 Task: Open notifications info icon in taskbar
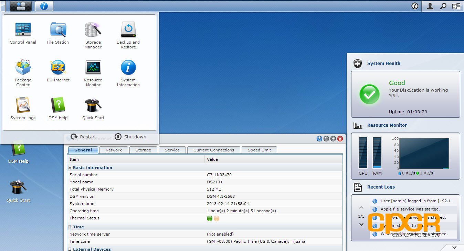click(415, 6)
